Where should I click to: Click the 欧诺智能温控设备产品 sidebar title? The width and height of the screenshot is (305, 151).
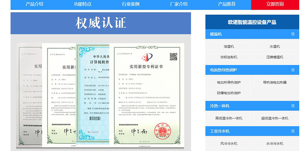[x=252, y=22]
